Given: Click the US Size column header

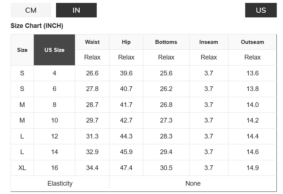Looking at the screenshot, I should (55, 50).
